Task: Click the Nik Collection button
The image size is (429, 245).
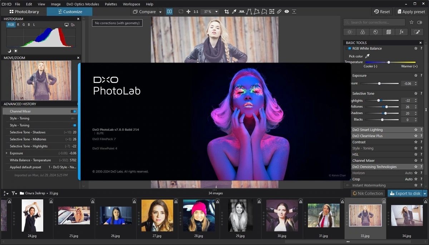Action: pos(368,193)
